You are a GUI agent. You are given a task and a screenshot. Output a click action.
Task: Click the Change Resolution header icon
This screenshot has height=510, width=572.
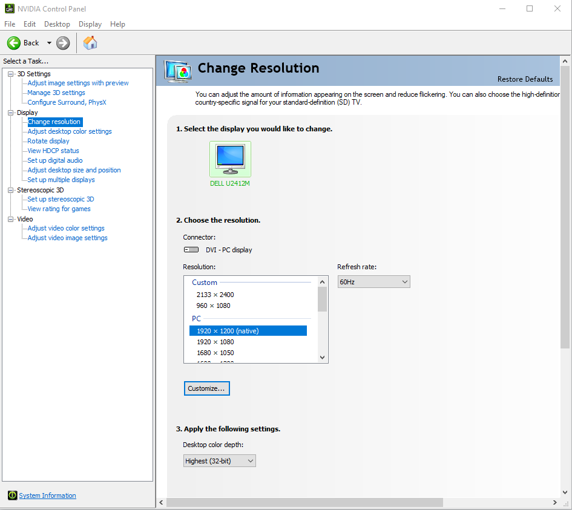click(x=177, y=71)
